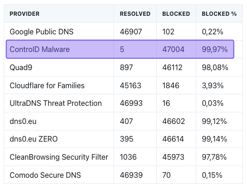Click the BLOCKED % column header
This screenshot has width=247, height=188.
pyautogui.click(x=219, y=14)
